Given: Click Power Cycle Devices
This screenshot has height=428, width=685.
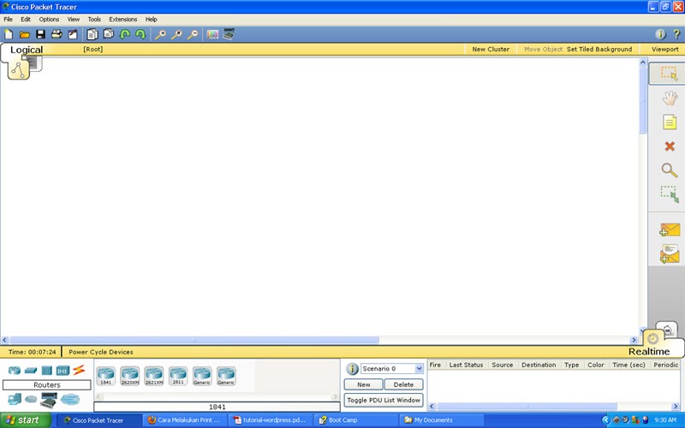Looking at the screenshot, I should pos(101,352).
